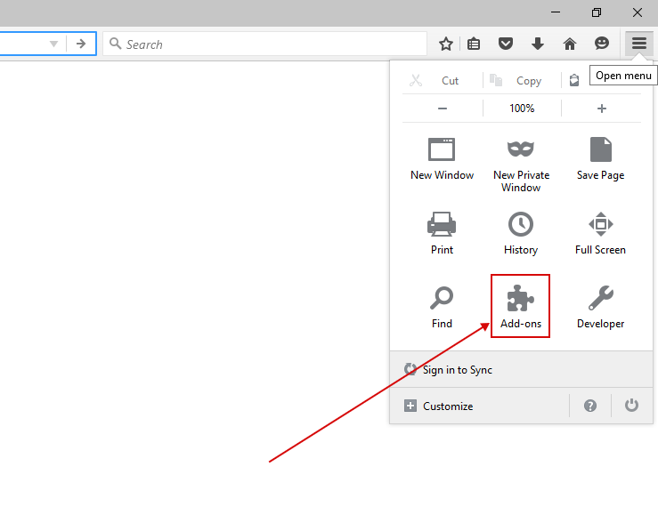
Task: Select Copy in the menu panel
Action: pyautogui.click(x=522, y=80)
